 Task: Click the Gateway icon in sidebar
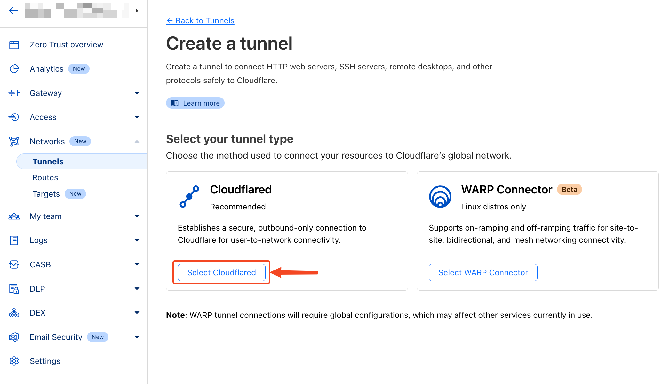14,92
